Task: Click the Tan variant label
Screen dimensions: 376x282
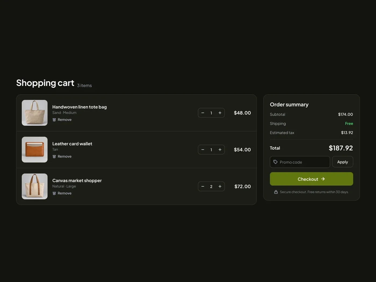Action: [55, 150]
